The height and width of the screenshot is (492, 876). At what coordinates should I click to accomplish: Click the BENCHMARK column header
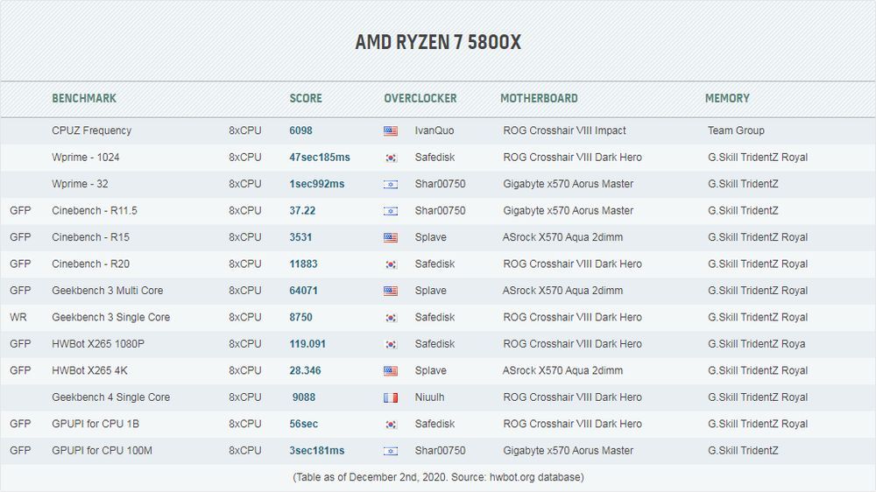[84, 98]
